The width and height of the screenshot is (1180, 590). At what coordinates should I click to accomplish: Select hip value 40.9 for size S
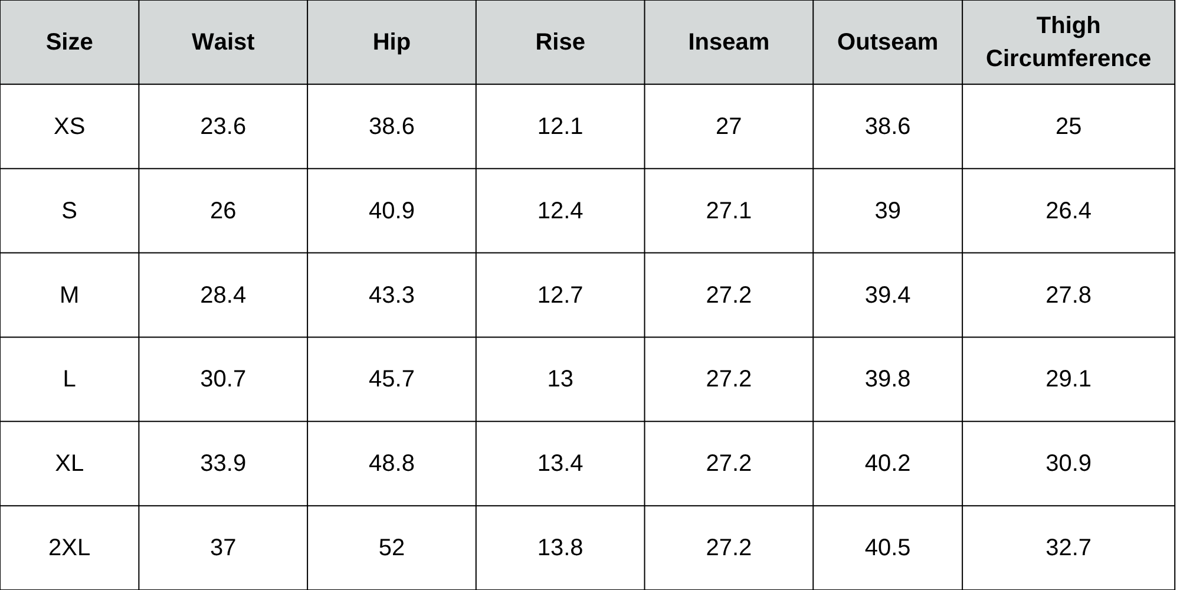pyautogui.click(x=391, y=211)
